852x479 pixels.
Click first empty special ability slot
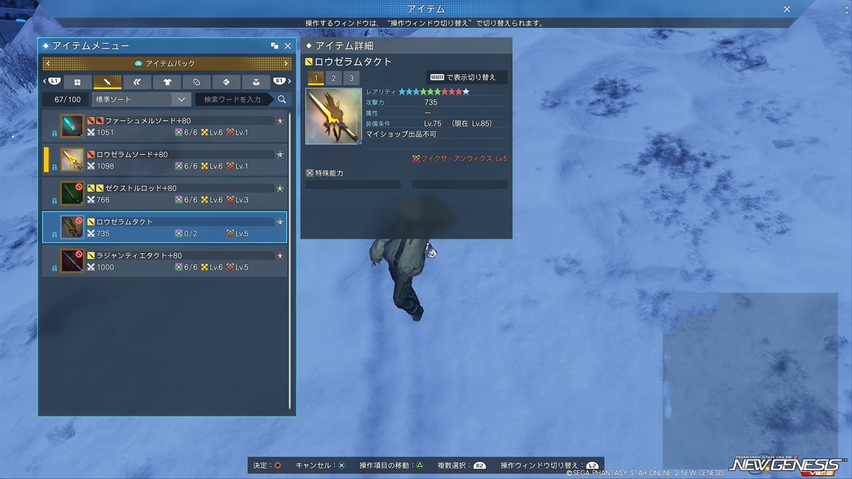353,185
